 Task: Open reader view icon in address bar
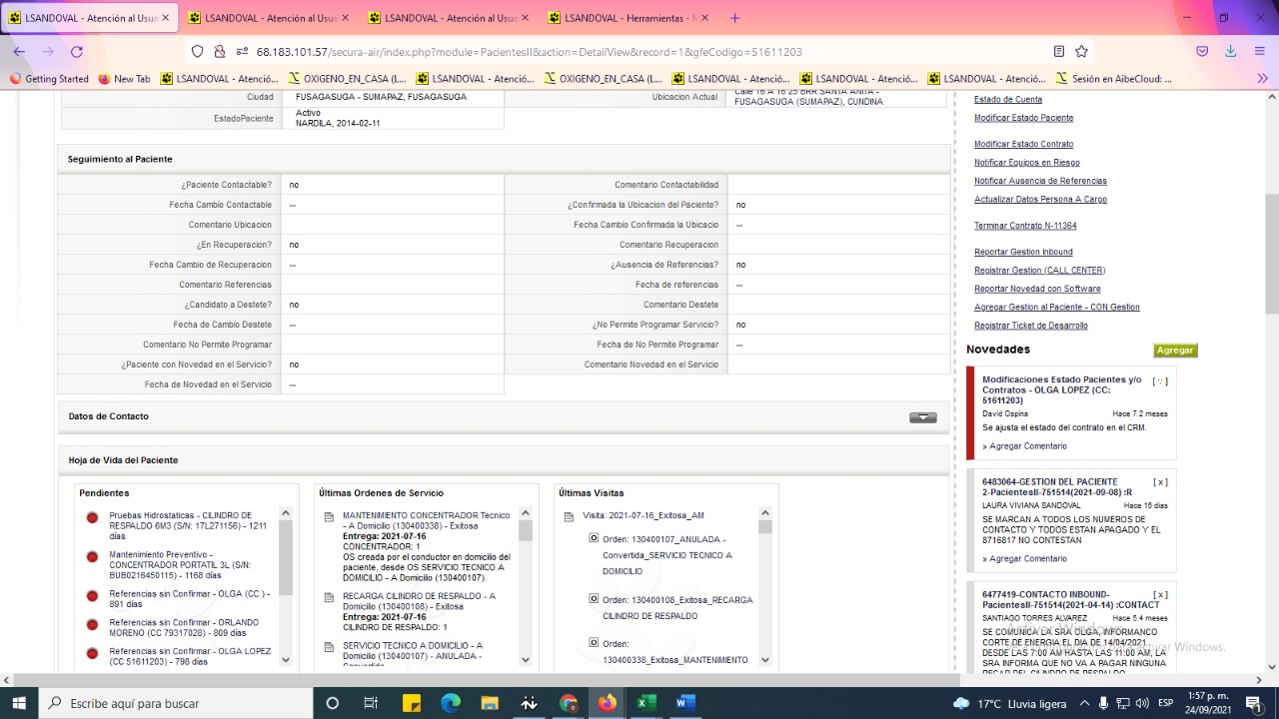(1058, 51)
